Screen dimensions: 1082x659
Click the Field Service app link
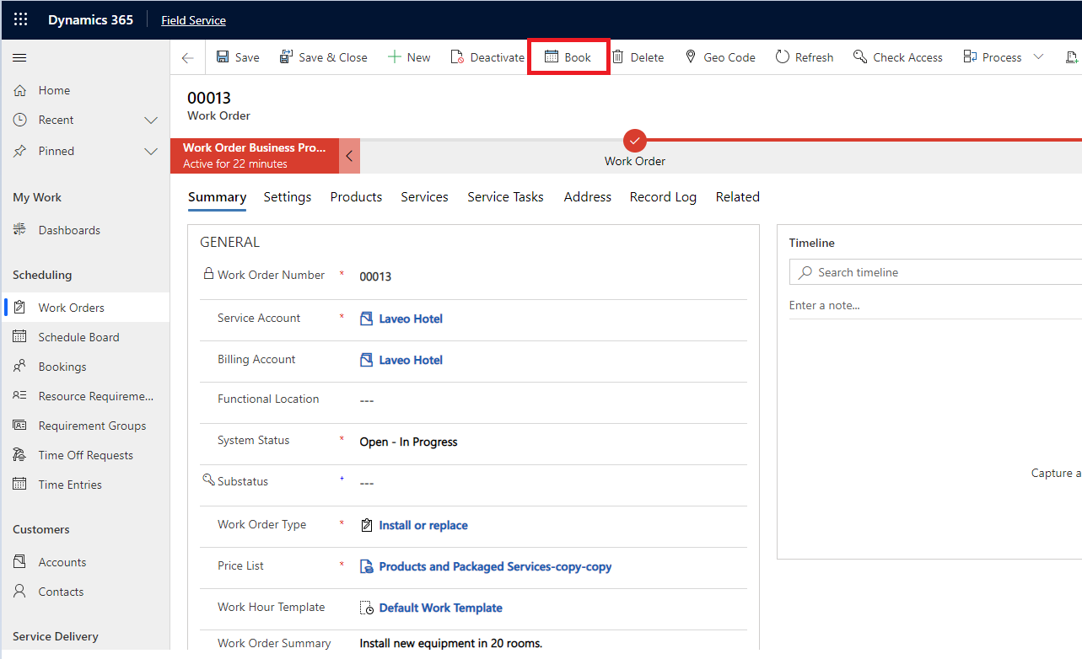193,20
